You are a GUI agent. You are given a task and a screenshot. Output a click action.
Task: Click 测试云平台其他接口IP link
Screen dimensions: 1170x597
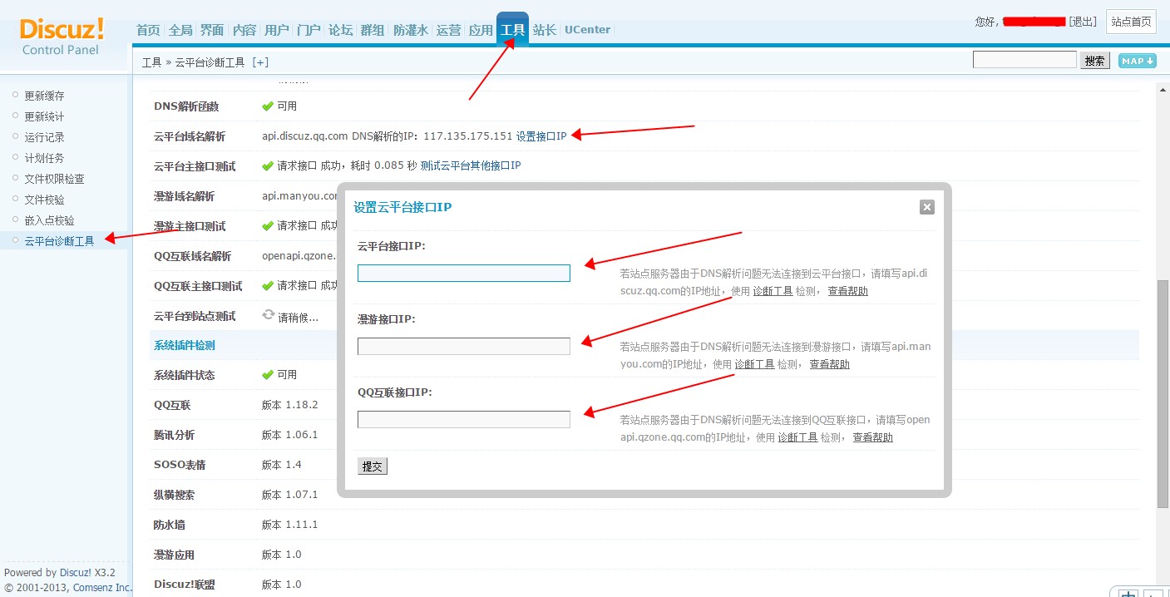(x=471, y=165)
